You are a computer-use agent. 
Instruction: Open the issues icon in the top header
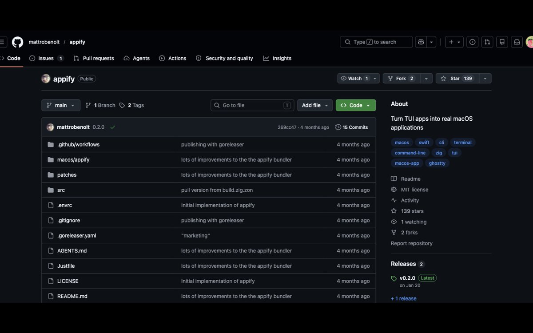pyautogui.click(x=473, y=42)
